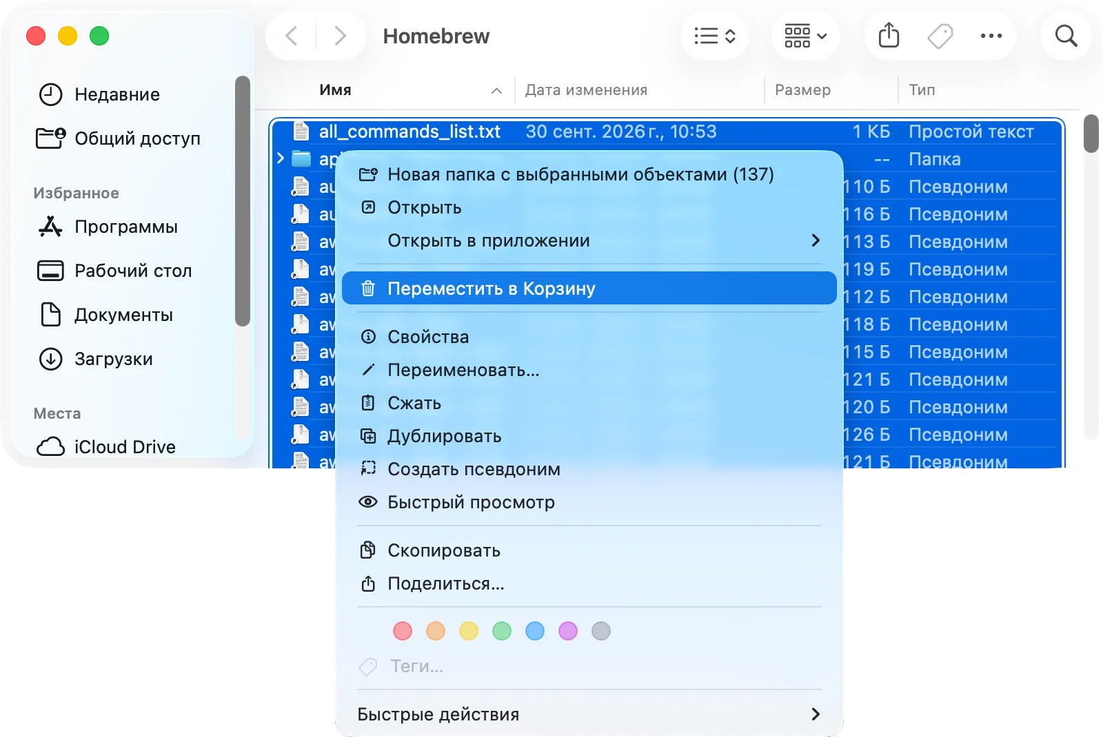Go forward with the right arrow button
This screenshot has width=1103, height=737.
point(340,36)
